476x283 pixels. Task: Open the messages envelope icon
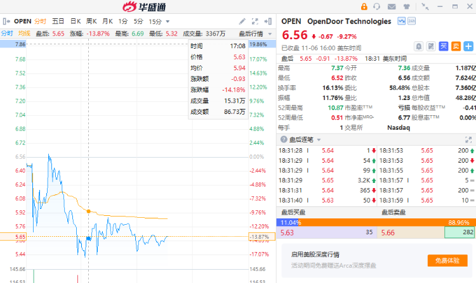click(392, 6)
